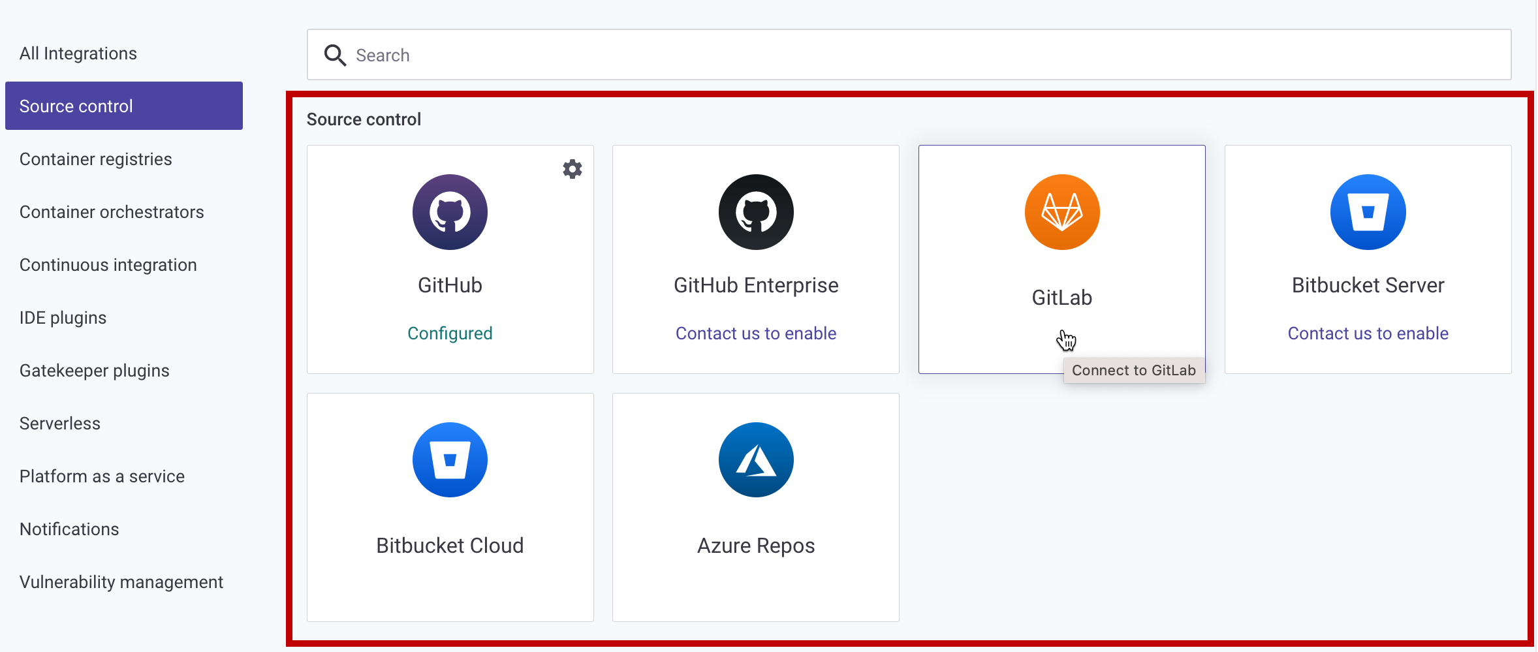The height and width of the screenshot is (652, 1538).
Task: Go to Container registries category
Action: tap(96, 159)
